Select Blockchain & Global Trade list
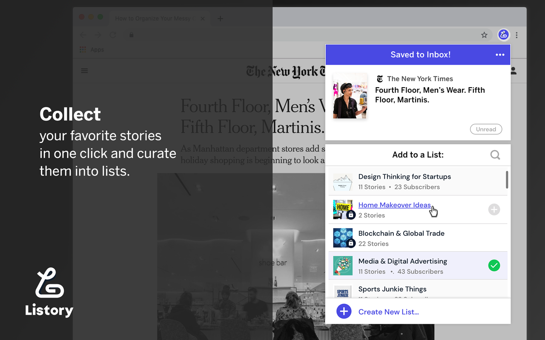The height and width of the screenshot is (340, 545). tap(418, 238)
